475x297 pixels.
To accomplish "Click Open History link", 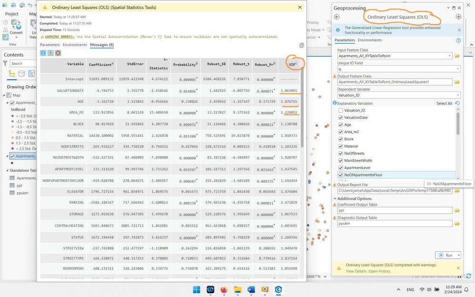I will pos(379,271).
